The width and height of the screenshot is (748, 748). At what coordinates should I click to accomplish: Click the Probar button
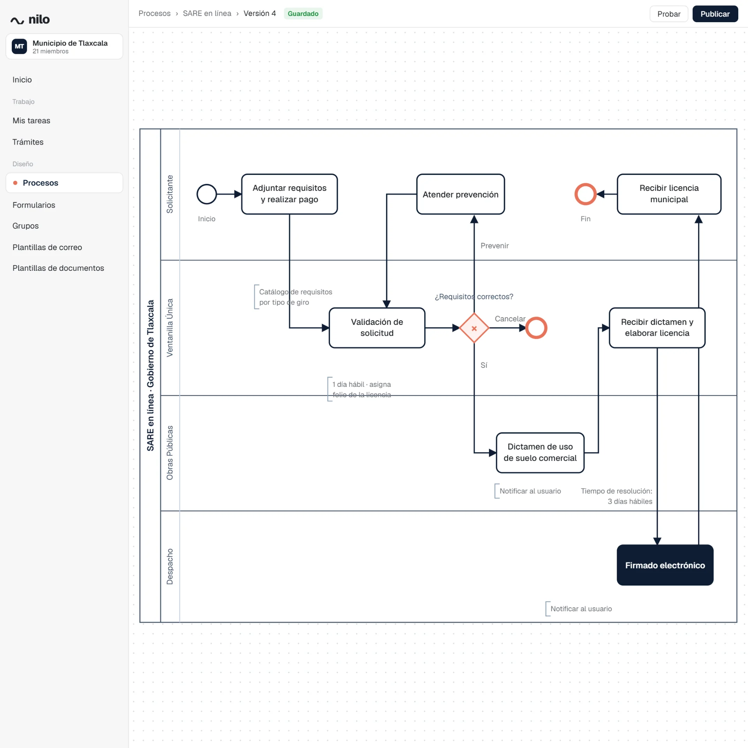[x=669, y=14]
